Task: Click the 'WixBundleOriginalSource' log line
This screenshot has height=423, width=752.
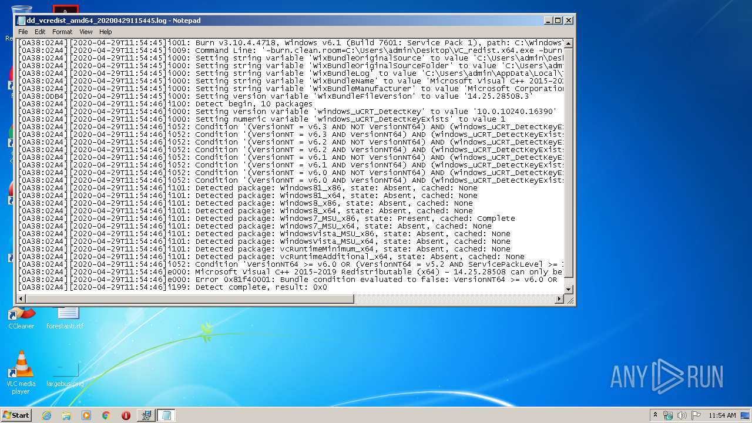Action: pyautogui.click(x=290, y=58)
